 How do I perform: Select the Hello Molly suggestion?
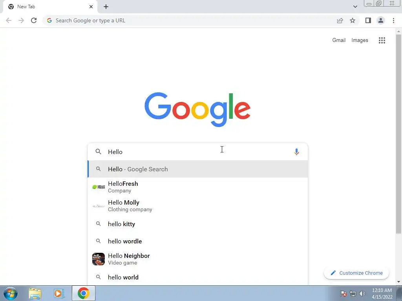click(x=198, y=206)
